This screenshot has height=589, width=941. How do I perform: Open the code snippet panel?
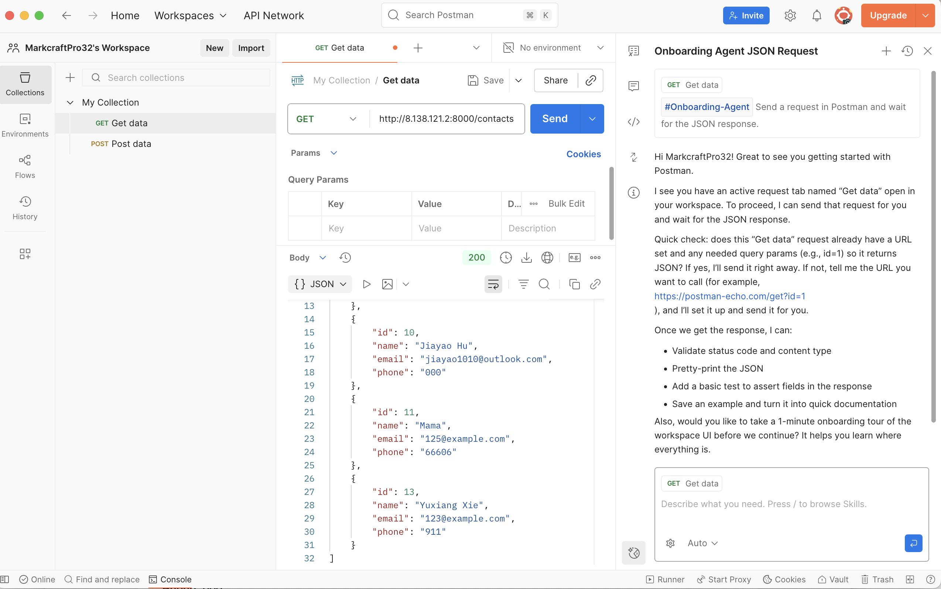[x=634, y=122]
